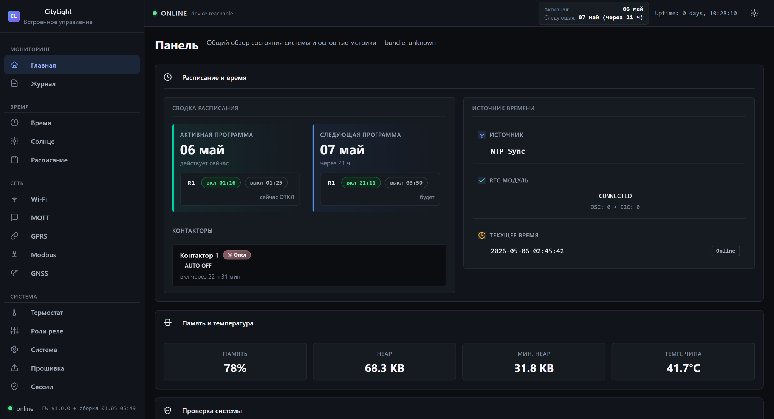Open the MQTT message icon
774x419 pixels.
(x=14, y=217)
